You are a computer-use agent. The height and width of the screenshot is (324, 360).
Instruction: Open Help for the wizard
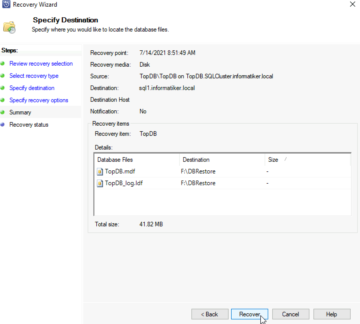332,314
